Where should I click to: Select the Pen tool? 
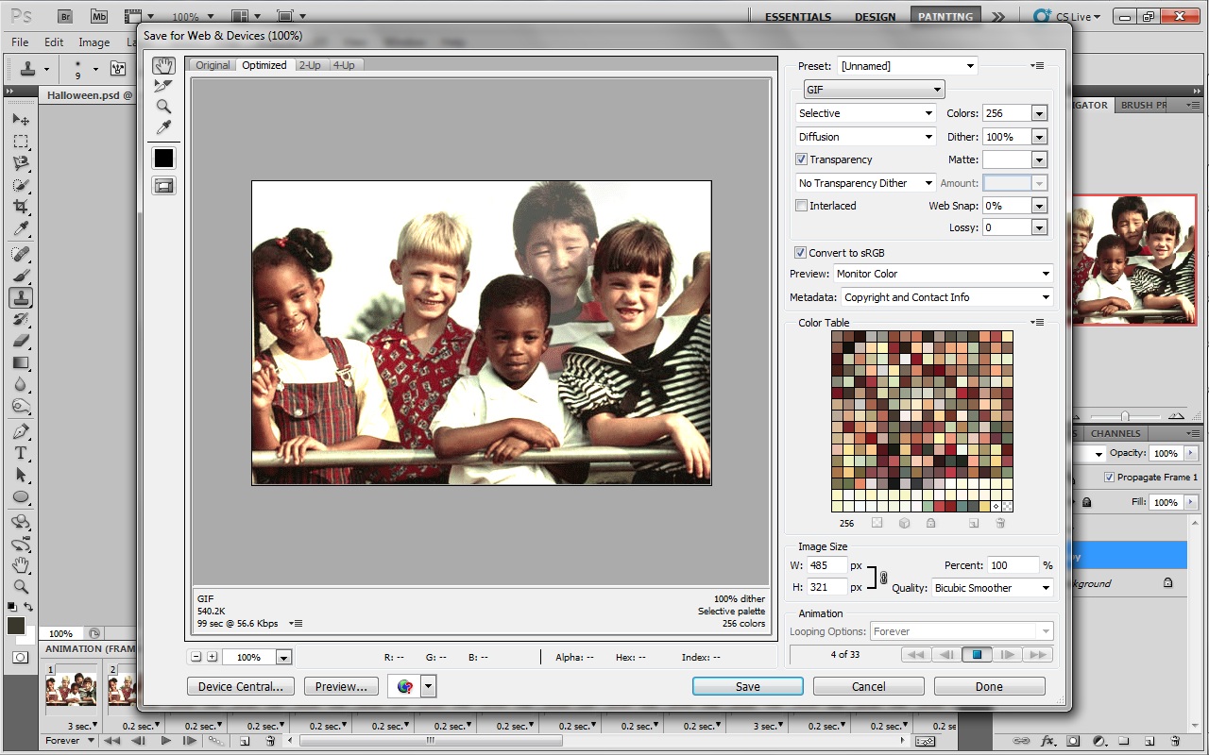[x=20, y=431]
